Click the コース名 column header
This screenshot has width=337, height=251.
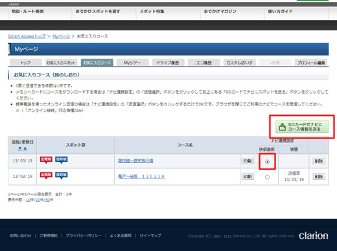(x=185, y=145)
